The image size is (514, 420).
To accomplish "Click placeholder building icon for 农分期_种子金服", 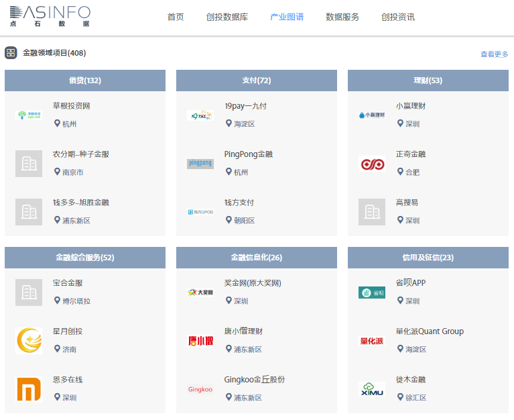I will [x=29, y=164].
